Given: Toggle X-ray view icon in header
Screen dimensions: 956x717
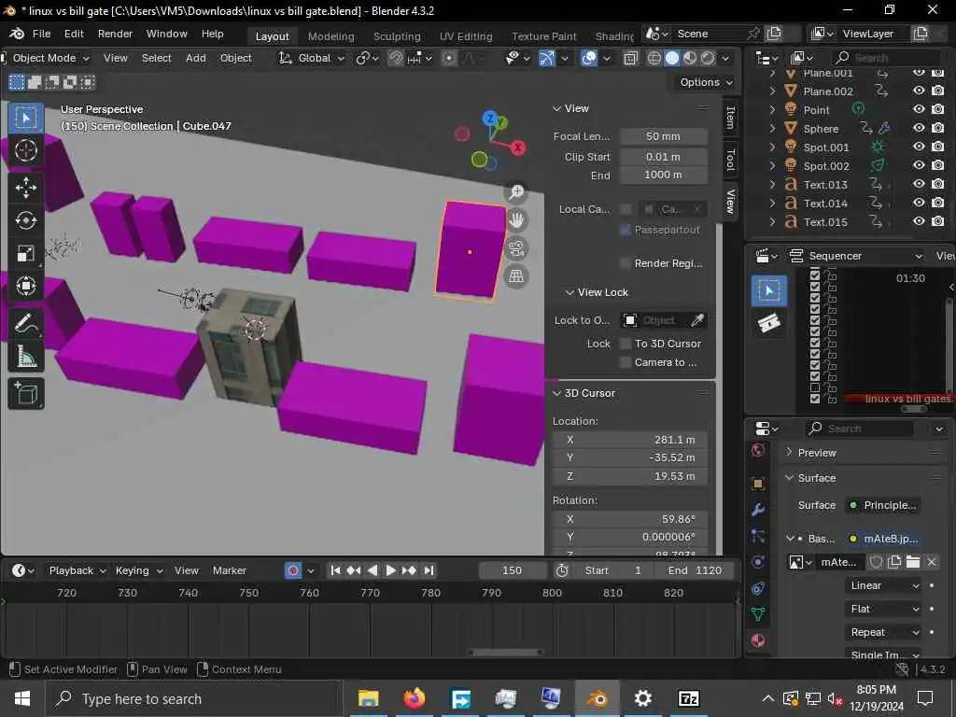Looking at the screenshot, I should tap(630, 58).
